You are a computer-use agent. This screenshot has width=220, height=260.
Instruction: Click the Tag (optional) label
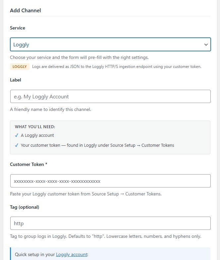pos(25,207)
